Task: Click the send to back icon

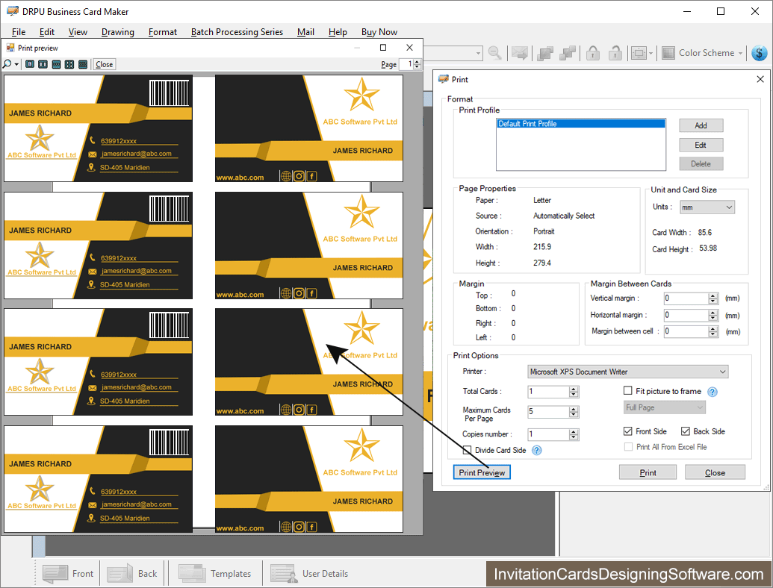Action: [568, 53]
